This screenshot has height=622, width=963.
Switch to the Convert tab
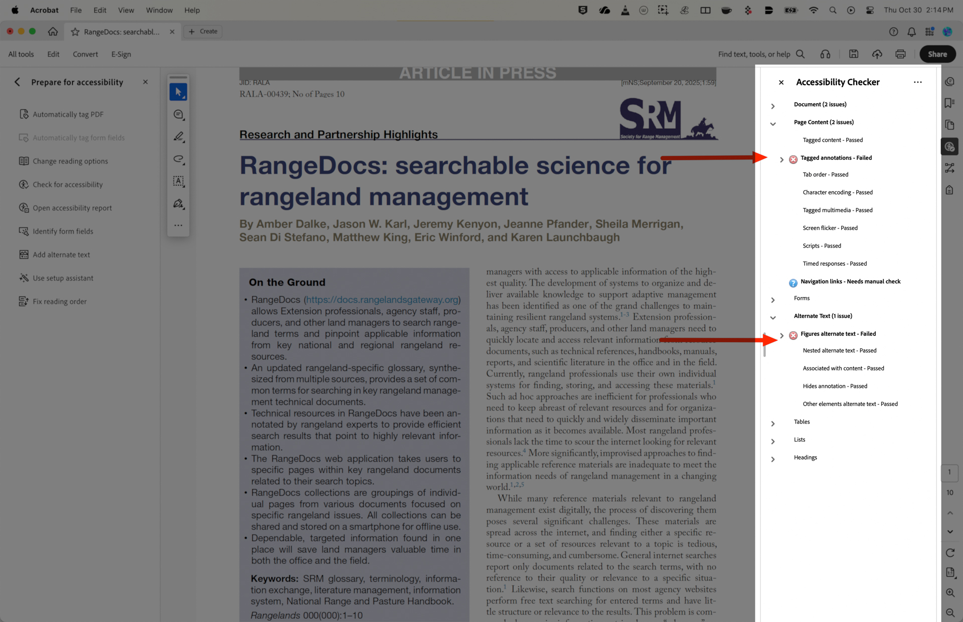pos(85,54)
